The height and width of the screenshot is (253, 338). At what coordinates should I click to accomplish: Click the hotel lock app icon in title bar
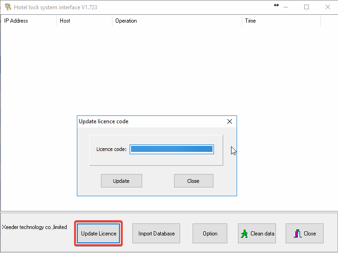pos(8,7)
